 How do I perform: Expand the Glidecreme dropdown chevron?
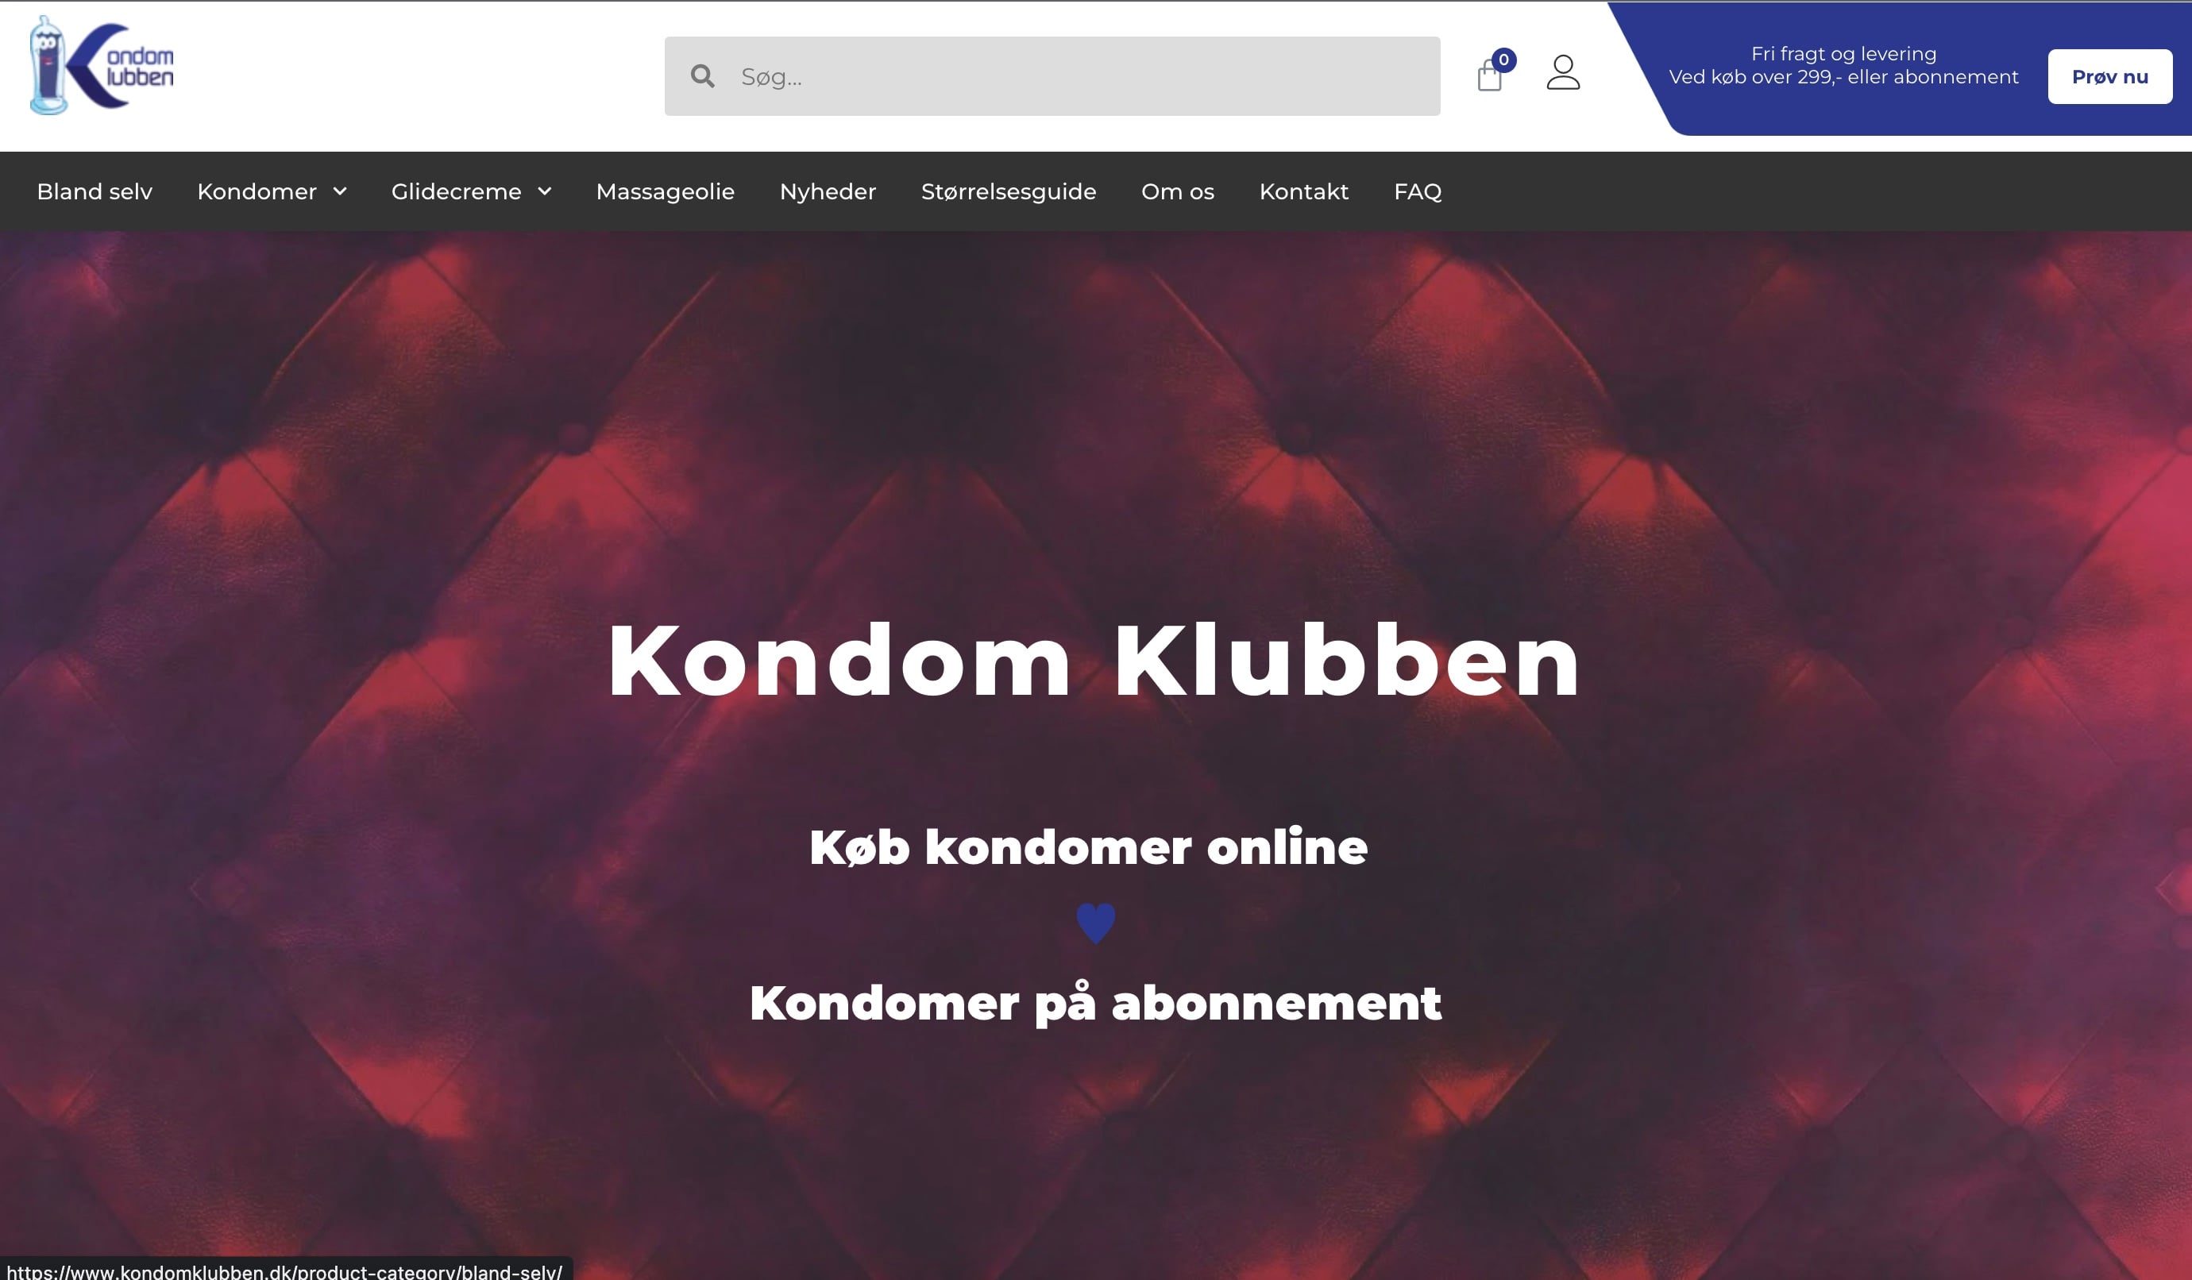(545, 191)
